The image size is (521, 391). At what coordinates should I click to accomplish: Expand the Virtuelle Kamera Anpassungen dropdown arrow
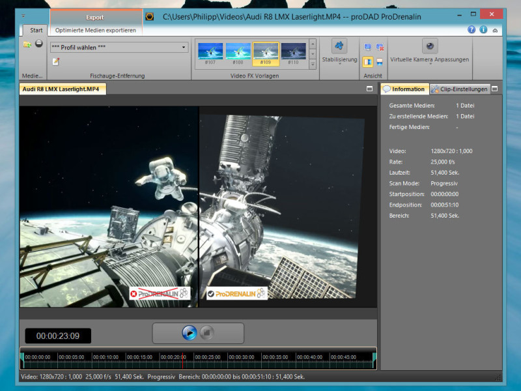pos(430,64)
